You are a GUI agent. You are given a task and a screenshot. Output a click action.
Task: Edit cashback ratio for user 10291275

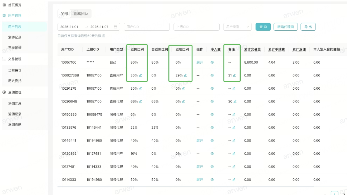click(183, 88)
